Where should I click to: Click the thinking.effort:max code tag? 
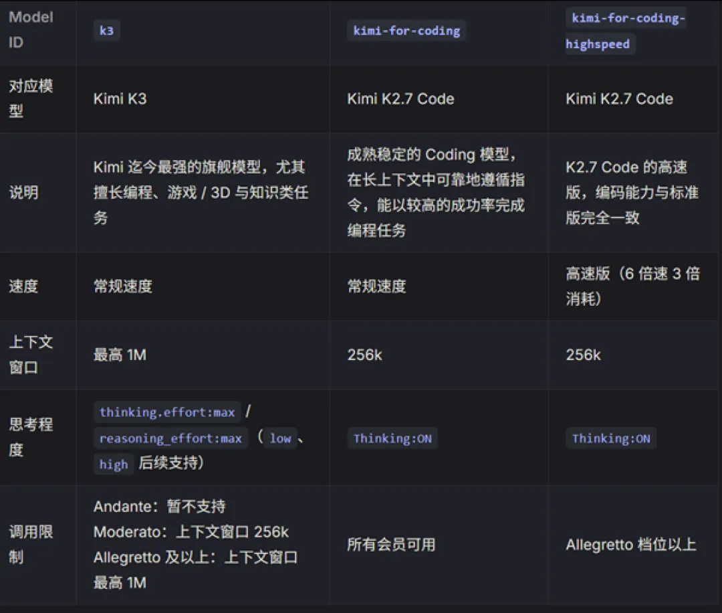[167, 412]
